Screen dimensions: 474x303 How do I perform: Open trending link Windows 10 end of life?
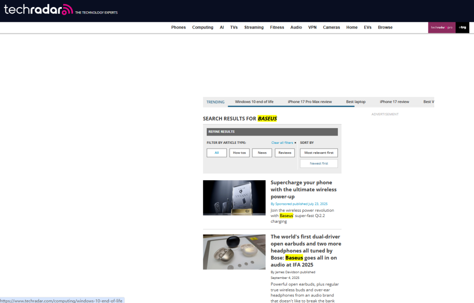click(254, 102)
